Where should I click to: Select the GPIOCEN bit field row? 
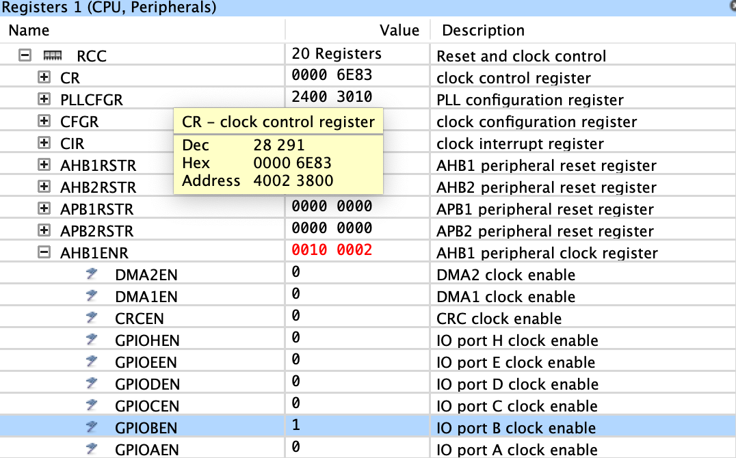tap(146, 406)
